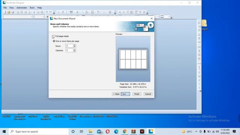Click into the Columns input field
The image size is (240, 135).
point(69,50)
